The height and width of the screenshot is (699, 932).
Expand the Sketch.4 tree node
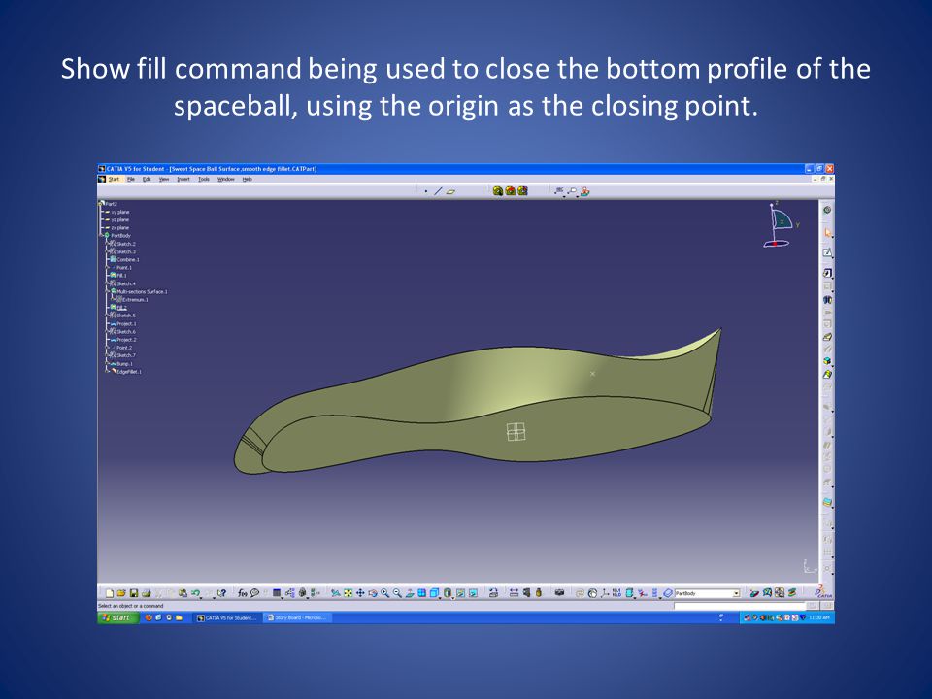click(x=108, y=283)
